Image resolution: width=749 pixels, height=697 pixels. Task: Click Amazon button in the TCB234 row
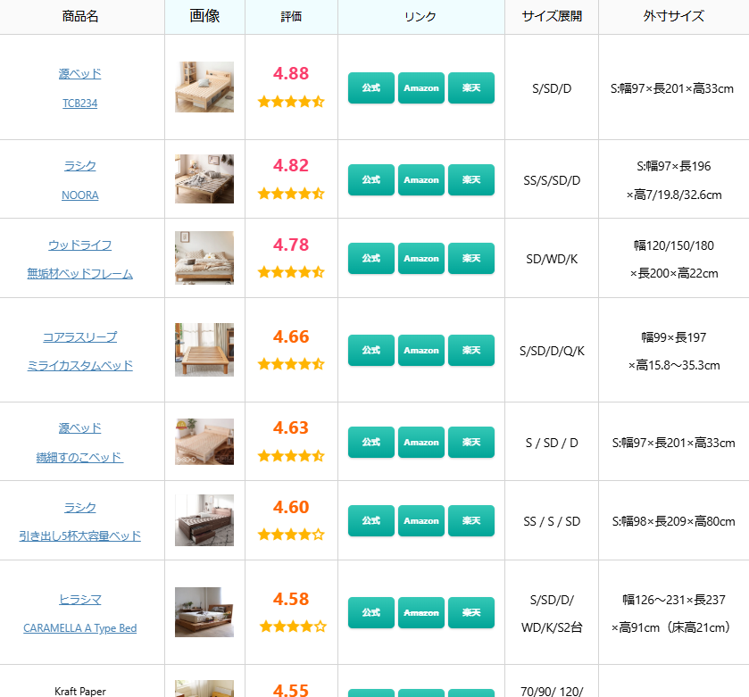(x=420, y=87)
